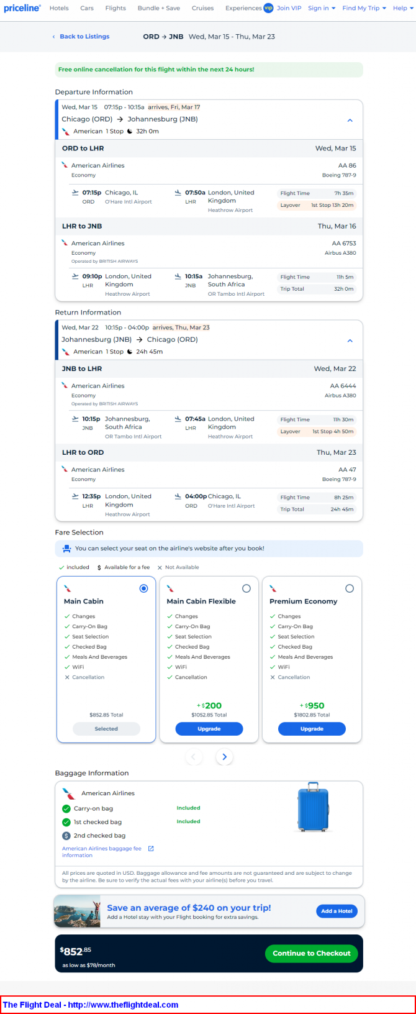The width and height of the screenshot is (416, 1014).
Task: Click the Join VIP link
Action: click(x=289, y=8)
